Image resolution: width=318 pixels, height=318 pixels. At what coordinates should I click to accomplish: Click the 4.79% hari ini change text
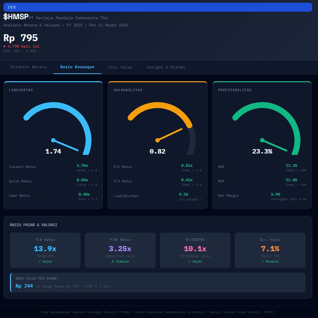[x=21, y=47]
